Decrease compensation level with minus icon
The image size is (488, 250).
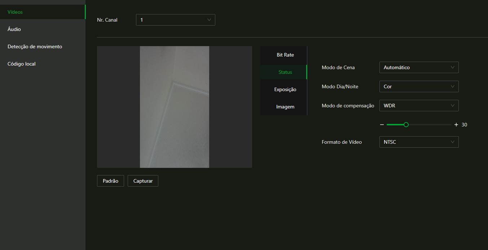pyautogui.click(x=382, y=125)
